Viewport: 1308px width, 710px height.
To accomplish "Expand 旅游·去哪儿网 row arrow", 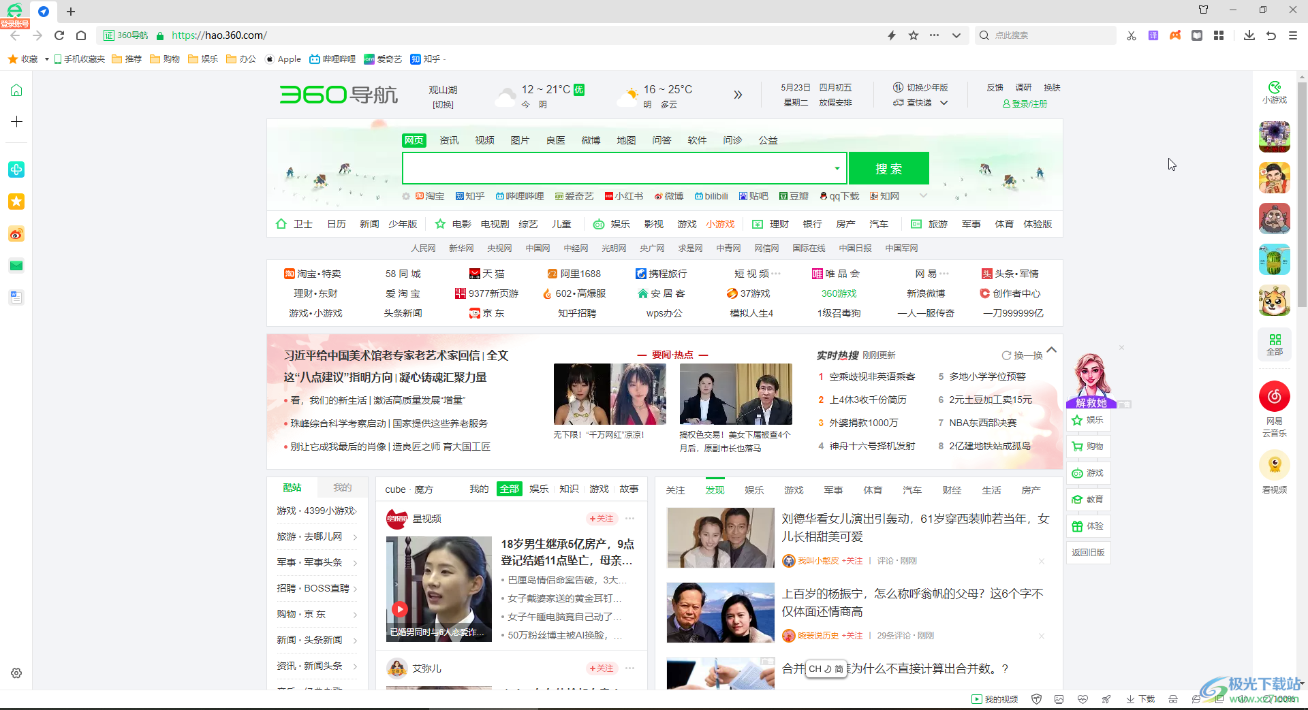I will pos(355,536).
